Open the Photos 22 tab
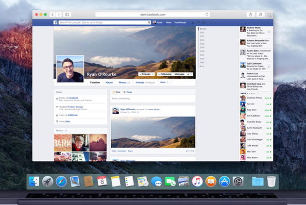This screenshot has height=205, width=306. [124, 83]
